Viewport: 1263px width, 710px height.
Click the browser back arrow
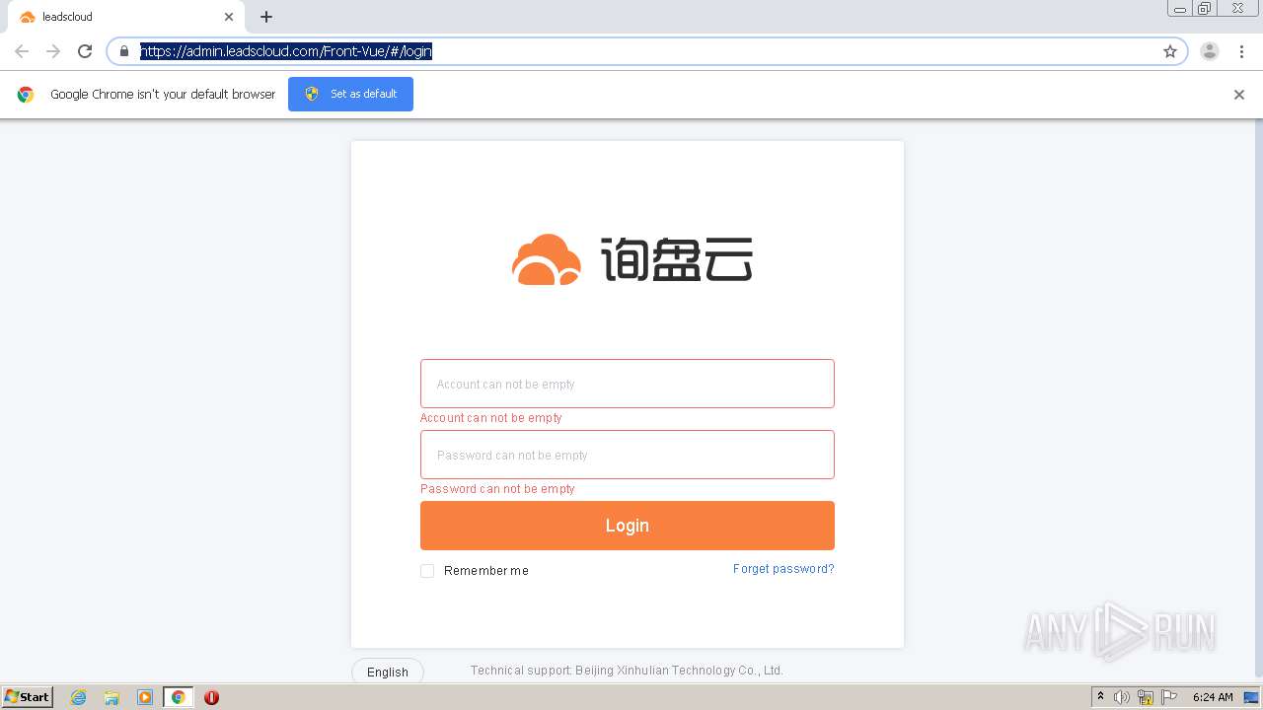point(22,51)
